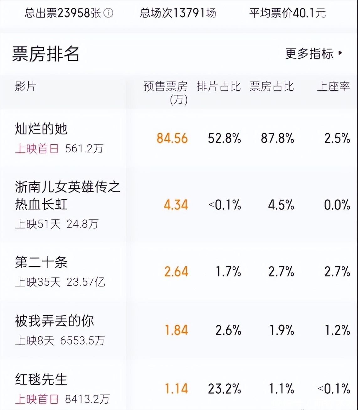Image resolution: width=358 pixels, height=410 pixels.
Task: Click 红毯先生 排片占比 23.2% value
Action: 224,389
